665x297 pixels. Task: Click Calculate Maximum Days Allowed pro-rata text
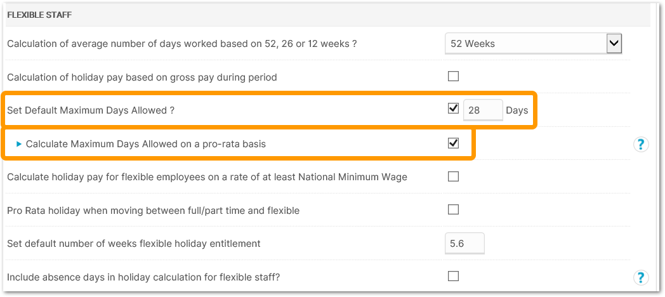point(146,144)
